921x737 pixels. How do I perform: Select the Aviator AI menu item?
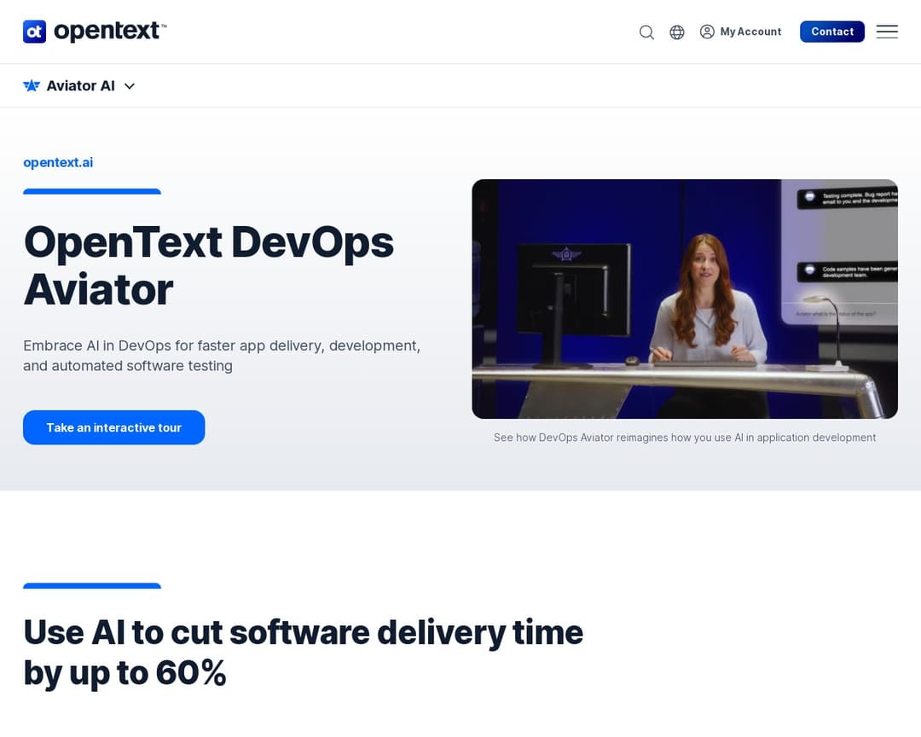pyautogui.click(x=80, y=85)
